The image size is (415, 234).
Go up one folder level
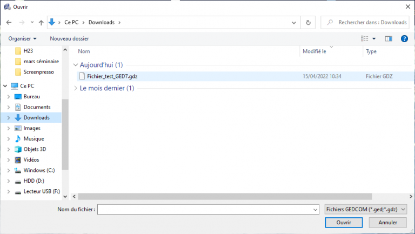(x=41, y=22)
